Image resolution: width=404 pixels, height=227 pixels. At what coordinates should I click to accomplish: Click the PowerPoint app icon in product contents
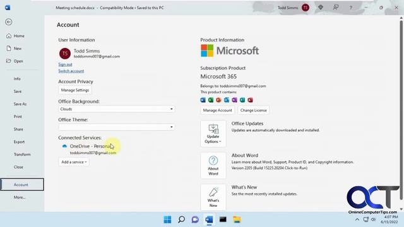click(219, 100)
